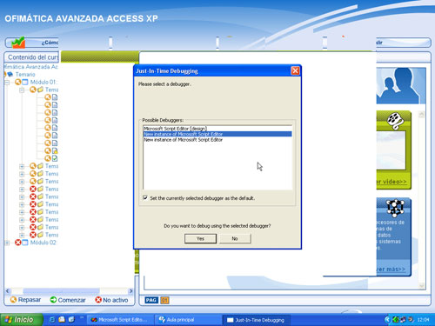Follow the 'ver vídeo>>' link
The width and height of the screenshot is (435, 326).
click(391, 182)
